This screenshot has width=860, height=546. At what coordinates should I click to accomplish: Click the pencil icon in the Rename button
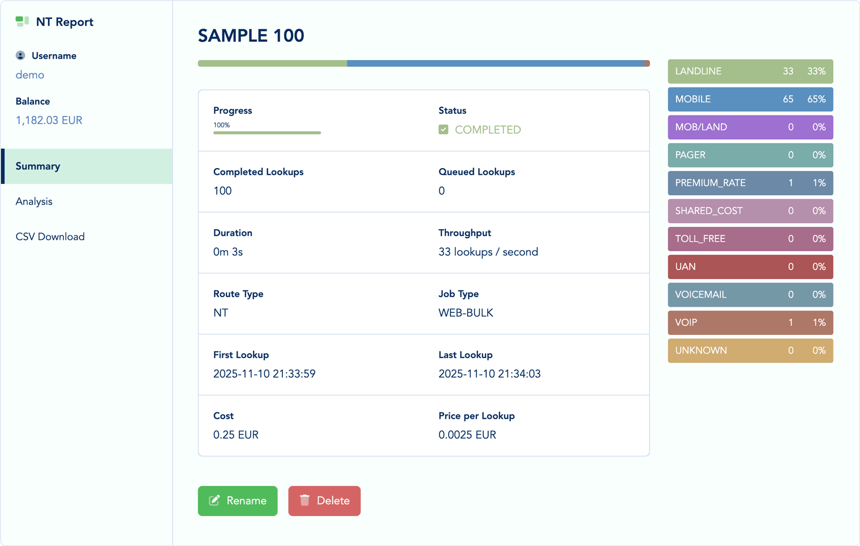pyautogui.click(x=214, y=500)
